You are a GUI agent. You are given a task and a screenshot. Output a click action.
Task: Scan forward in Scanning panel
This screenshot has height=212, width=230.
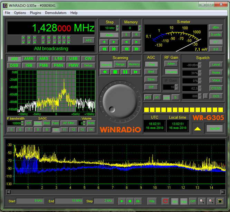pos(135,72)
